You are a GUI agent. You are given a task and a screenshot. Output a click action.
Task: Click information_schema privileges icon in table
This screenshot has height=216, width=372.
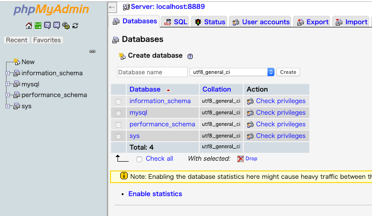[x=250, y=101]
